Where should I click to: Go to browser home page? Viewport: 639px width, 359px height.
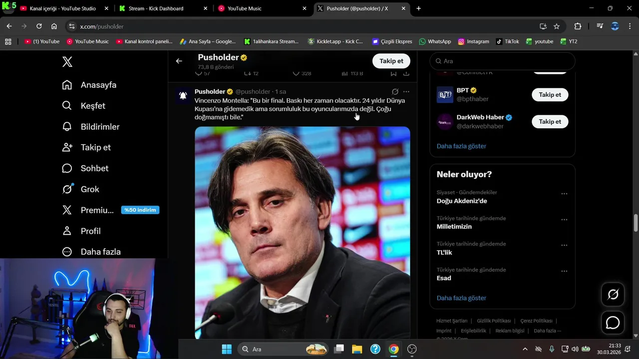(x=54, y=26)
